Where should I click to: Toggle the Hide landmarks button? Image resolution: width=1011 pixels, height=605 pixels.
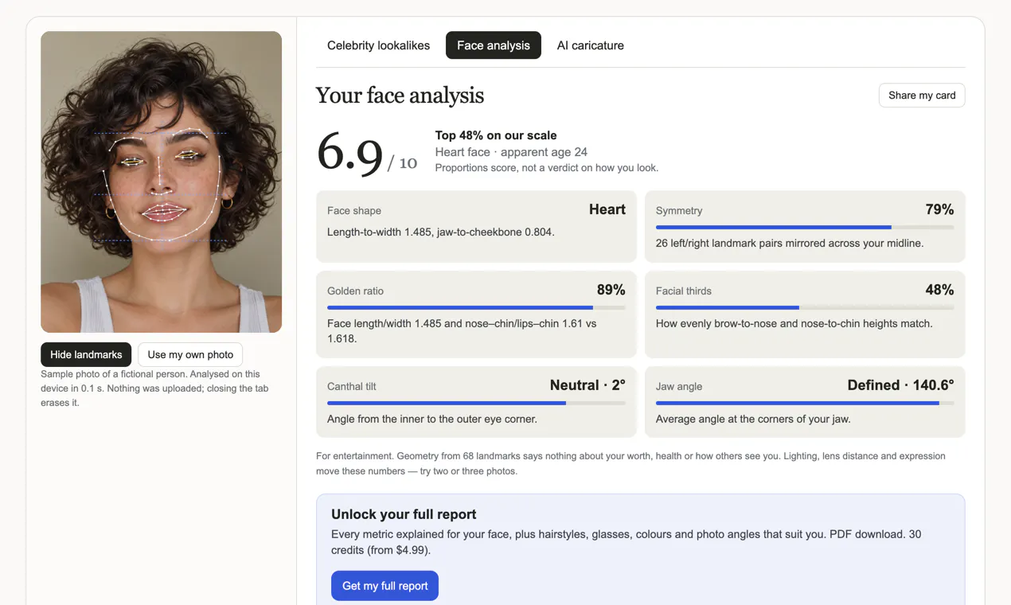tap(86, 354)
